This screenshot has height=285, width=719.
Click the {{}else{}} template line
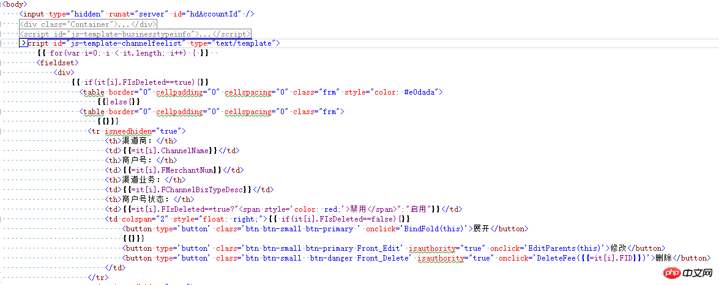(x=119, y=101)
